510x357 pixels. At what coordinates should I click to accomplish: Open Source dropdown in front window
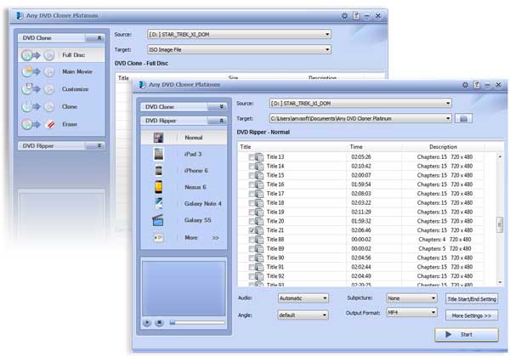[360, 104]
